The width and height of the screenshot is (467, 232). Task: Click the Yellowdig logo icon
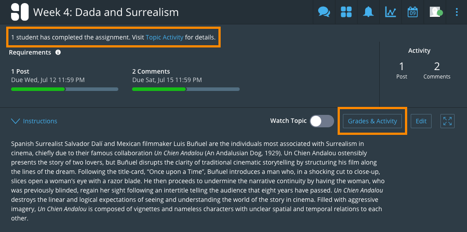tap(19, 12)
